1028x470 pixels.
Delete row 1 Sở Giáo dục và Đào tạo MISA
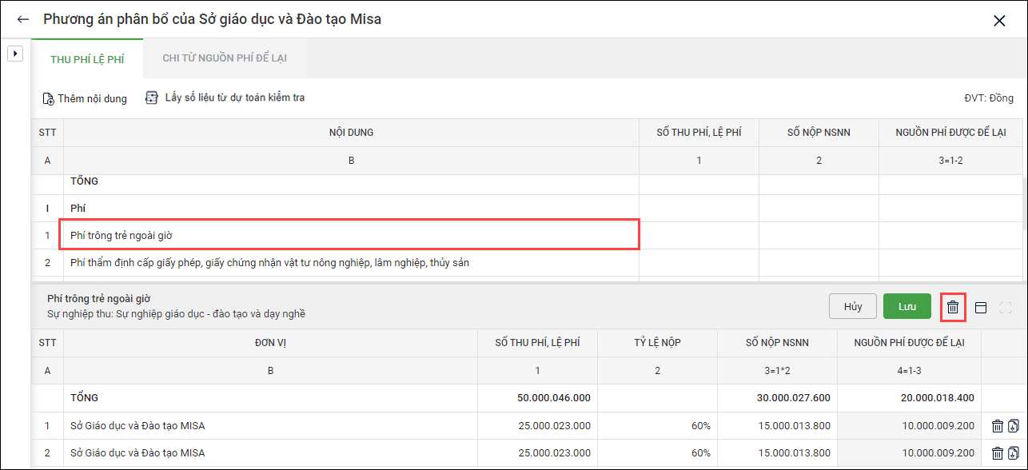[x=997, y=426]
